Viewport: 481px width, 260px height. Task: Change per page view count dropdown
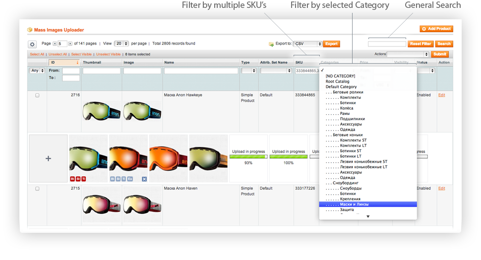(121, 43)
